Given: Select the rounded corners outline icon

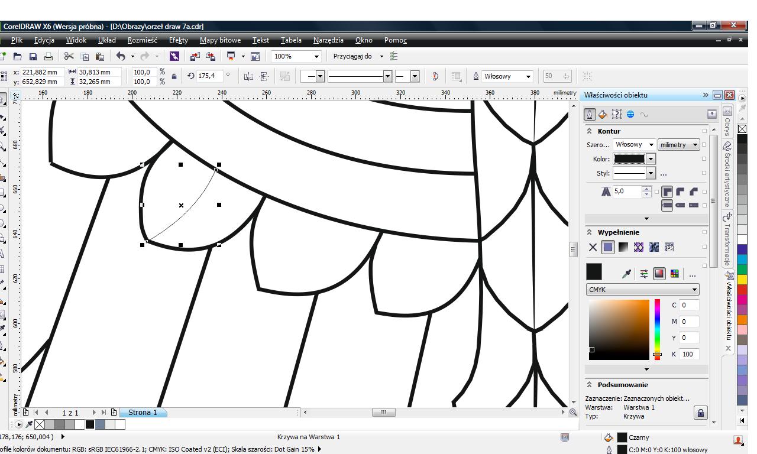Looking at the screenshot, I should (680, 192).
